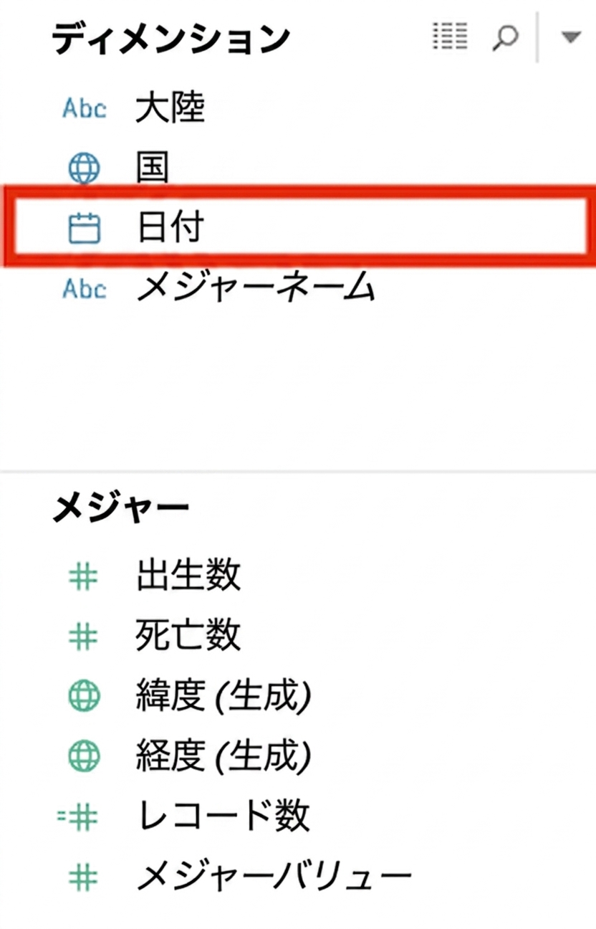Click the Abc icon beside メジャーネーム
The image size is (596, 929).
[x=85, y=288]
